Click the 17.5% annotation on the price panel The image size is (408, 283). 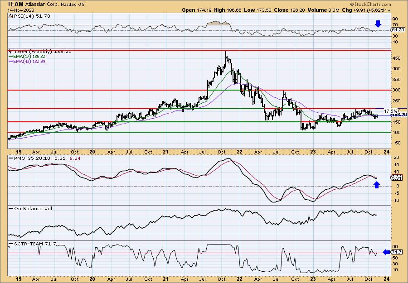[x=391, y=111]
